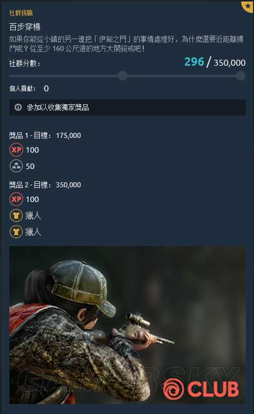The image size is (254, 414).
Task: Click the second yellow shirt 獵人 icon
Action: pyautogui.click(x=17, y=232)
